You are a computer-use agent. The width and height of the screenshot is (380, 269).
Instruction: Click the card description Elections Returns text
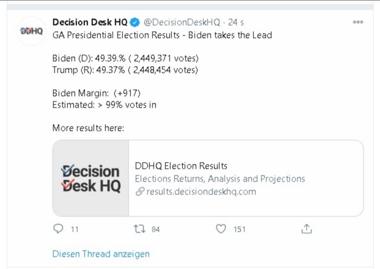220,179
